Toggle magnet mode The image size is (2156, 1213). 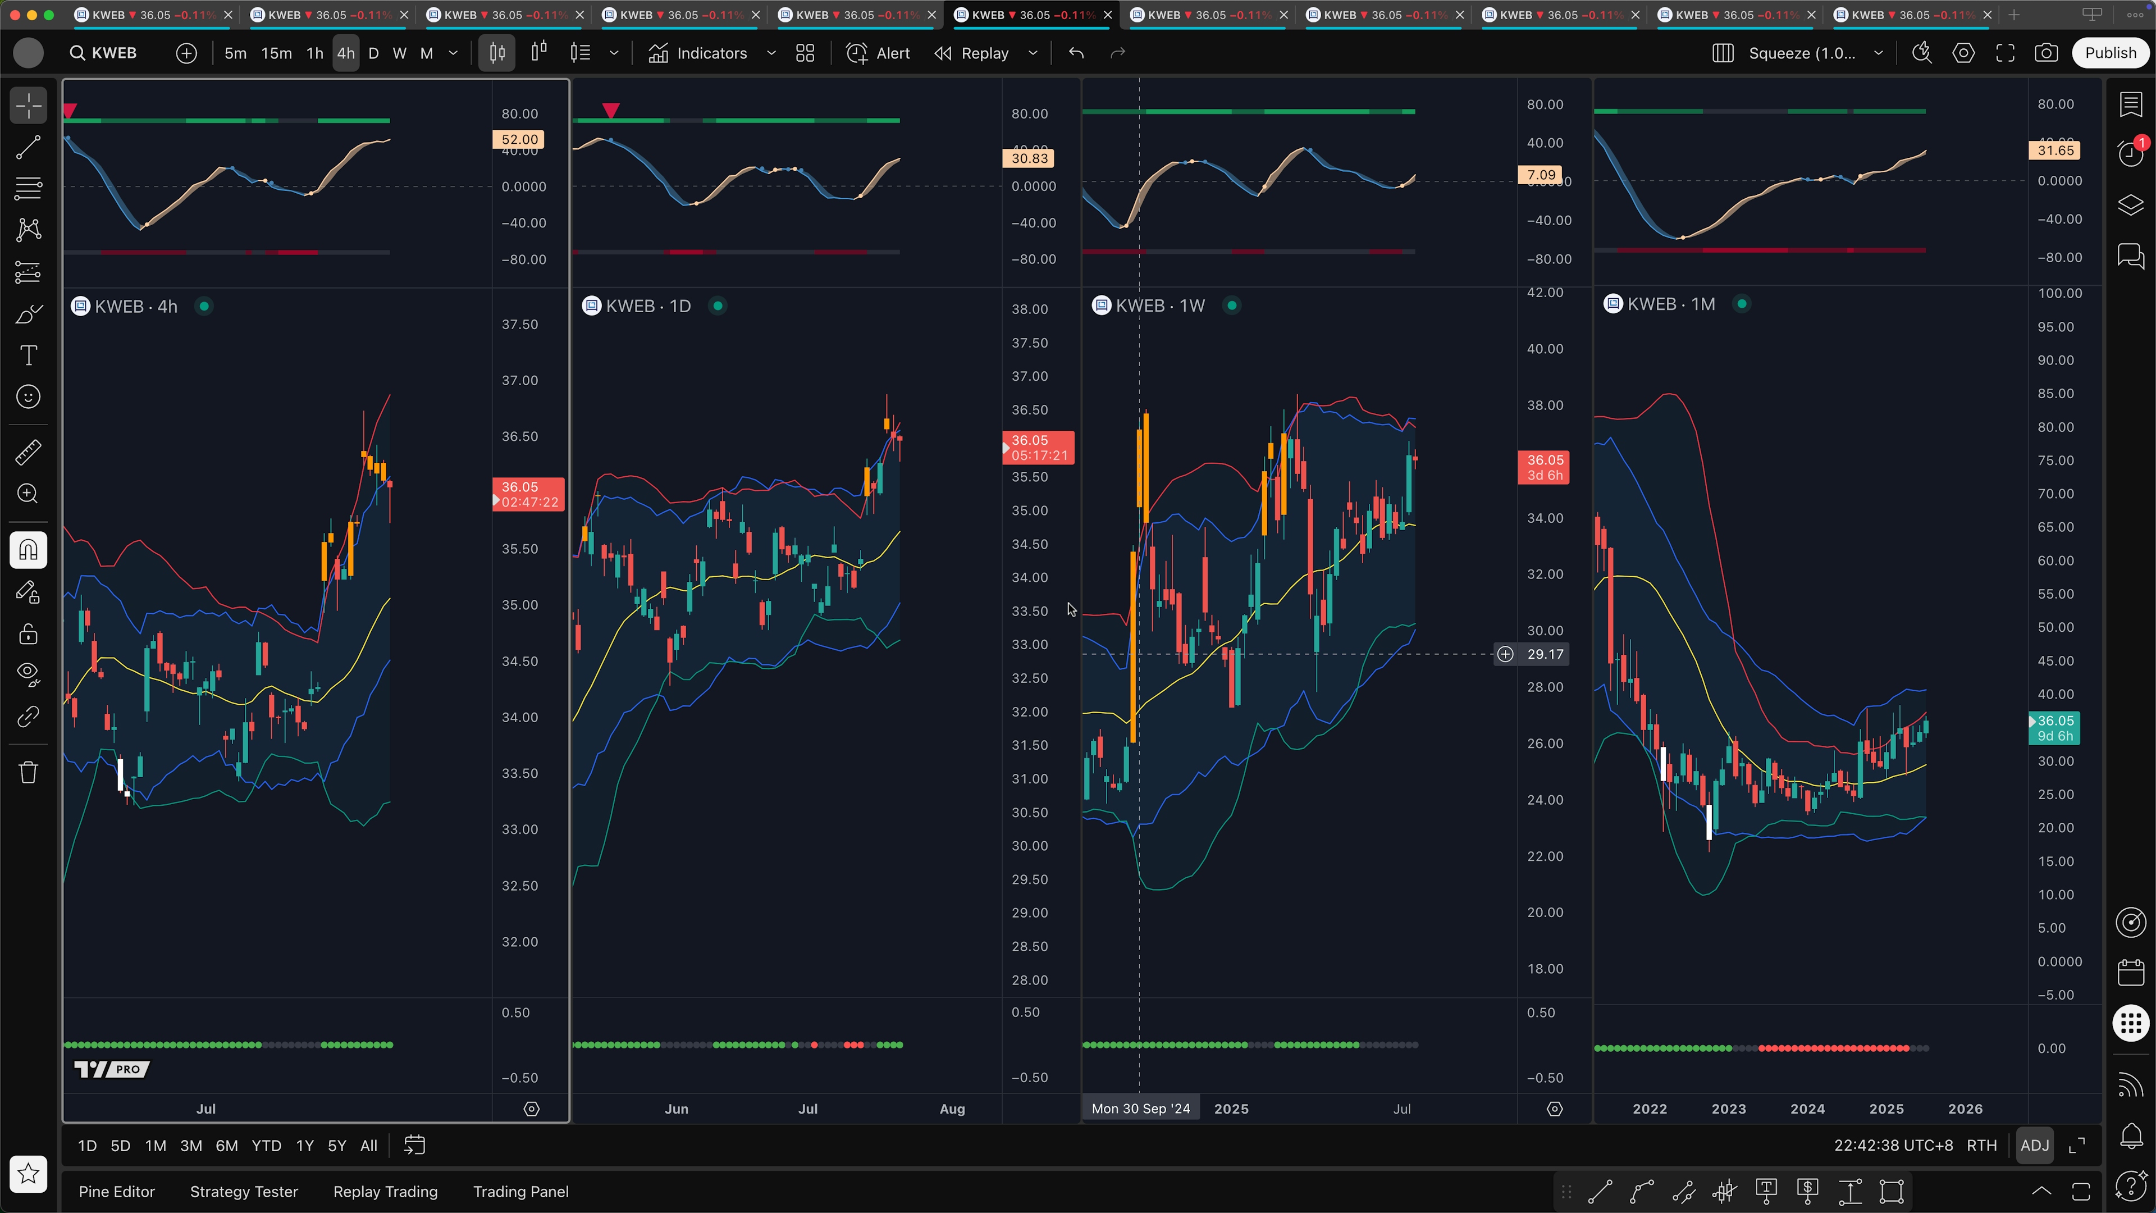coord(29,550)
